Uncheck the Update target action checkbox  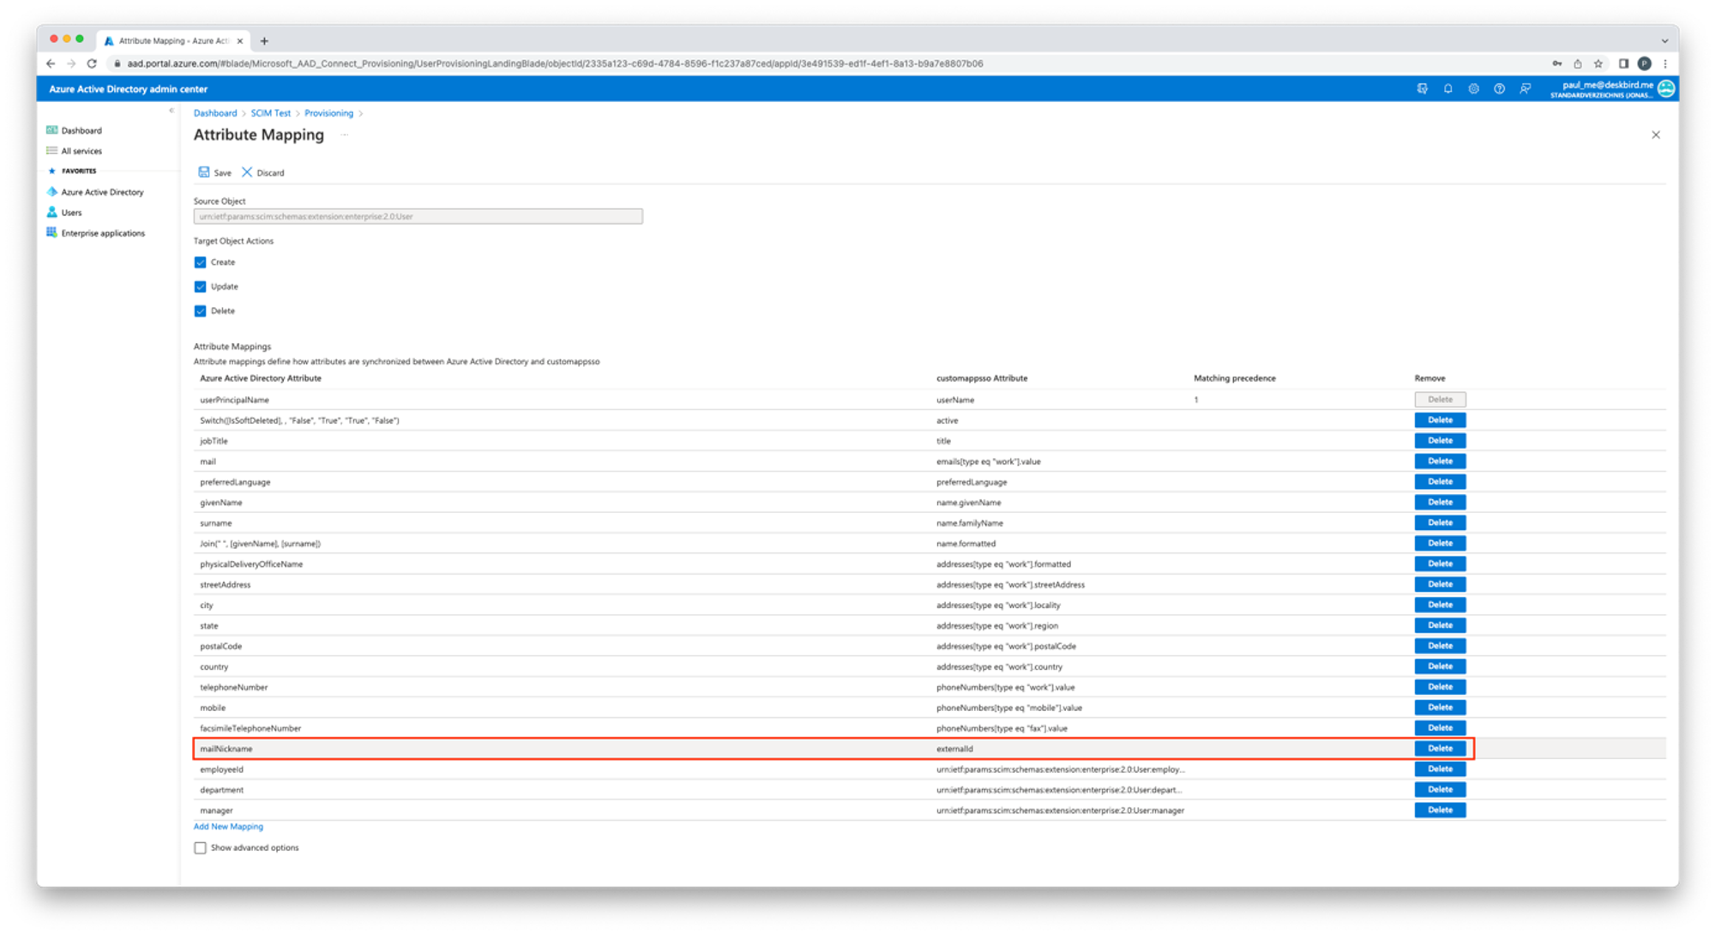tap(201, 286)
